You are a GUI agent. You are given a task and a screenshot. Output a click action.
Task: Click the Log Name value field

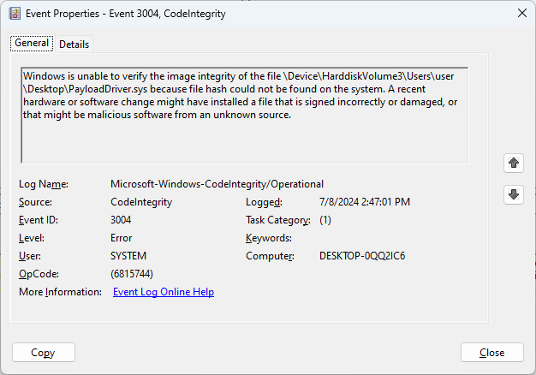(217, 184)
